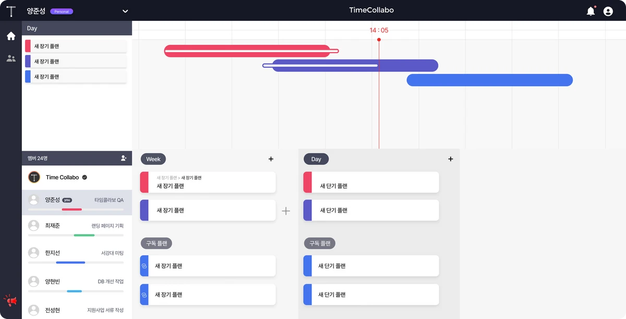Add a new plan to Week column
This screenshot has width=626, height=319.
(x=271, y=159)
